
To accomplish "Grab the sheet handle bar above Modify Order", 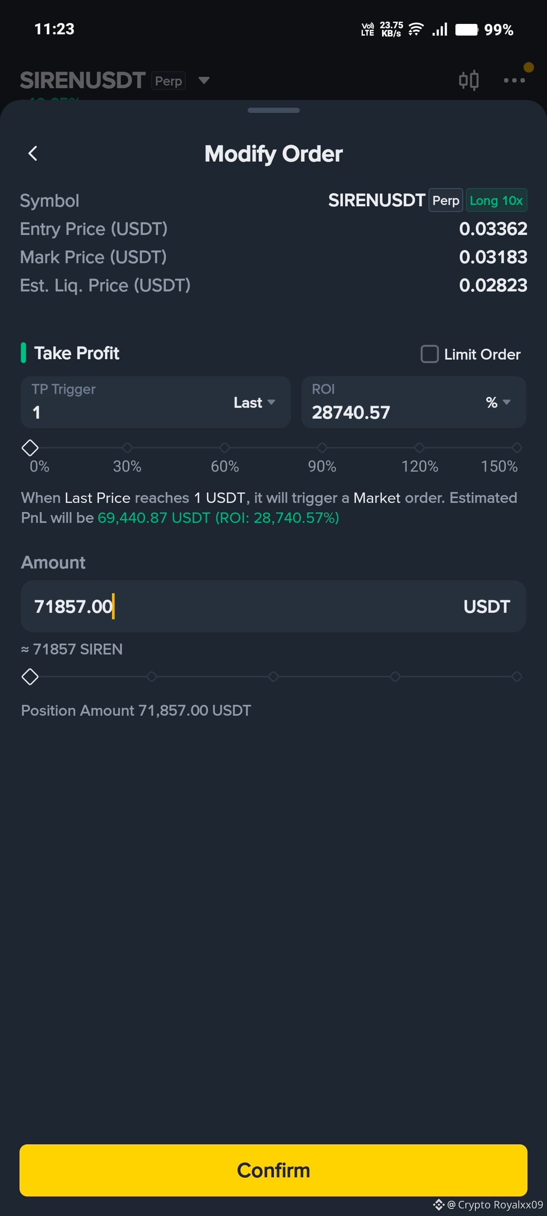I will pyautogui.click(x=273, y=110).
